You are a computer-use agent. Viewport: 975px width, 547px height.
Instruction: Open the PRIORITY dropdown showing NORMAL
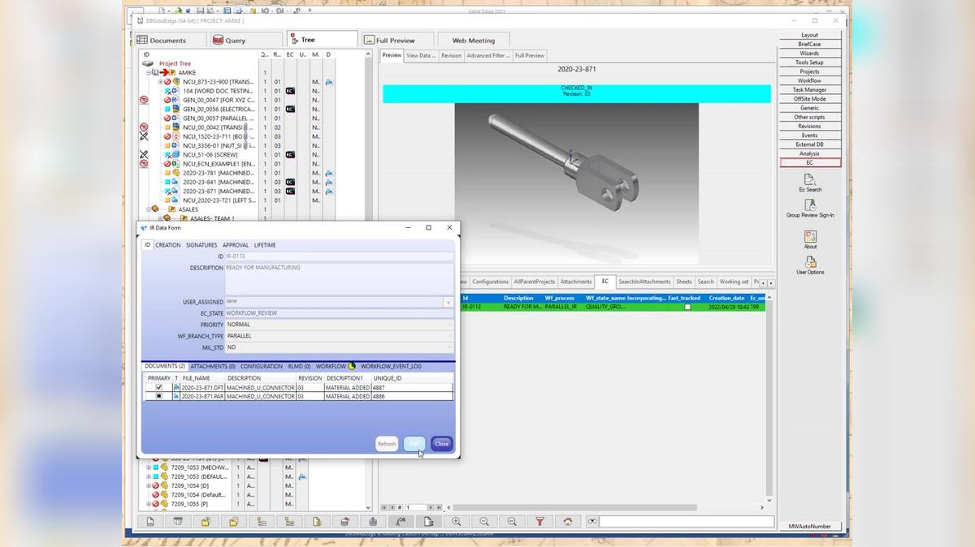point(339,325)
